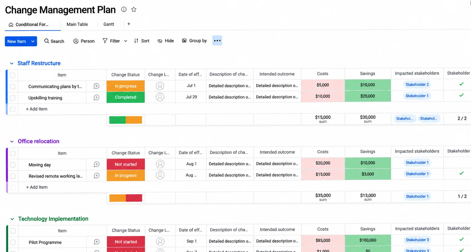Select all items in Staff Restructure group
471x252 pixels.
13,75
